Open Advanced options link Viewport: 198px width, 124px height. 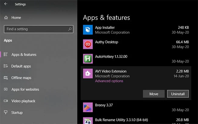click(109, 81)
